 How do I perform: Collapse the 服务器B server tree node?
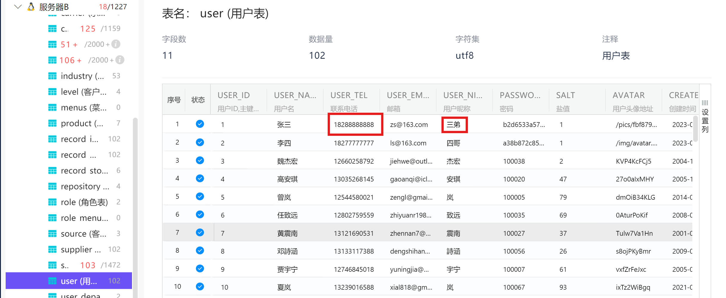coord(18,7)
